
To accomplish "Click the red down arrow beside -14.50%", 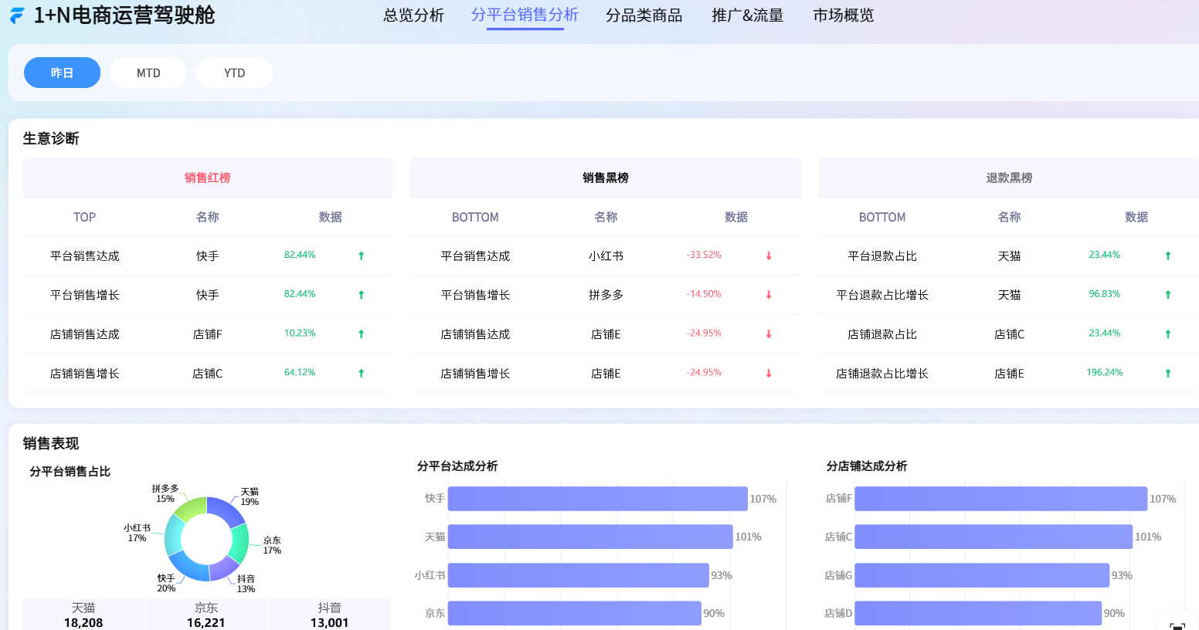I will tap(769, 294).
